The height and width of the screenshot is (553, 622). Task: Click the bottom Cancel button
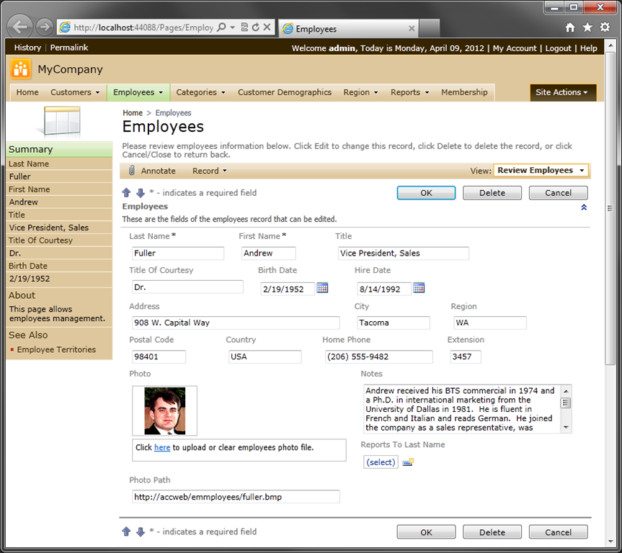pos(558,532)
